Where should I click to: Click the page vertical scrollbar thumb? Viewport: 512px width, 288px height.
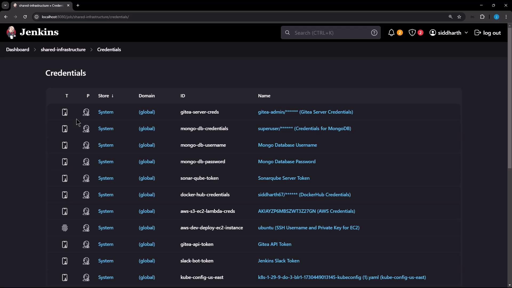coord(510,98)
